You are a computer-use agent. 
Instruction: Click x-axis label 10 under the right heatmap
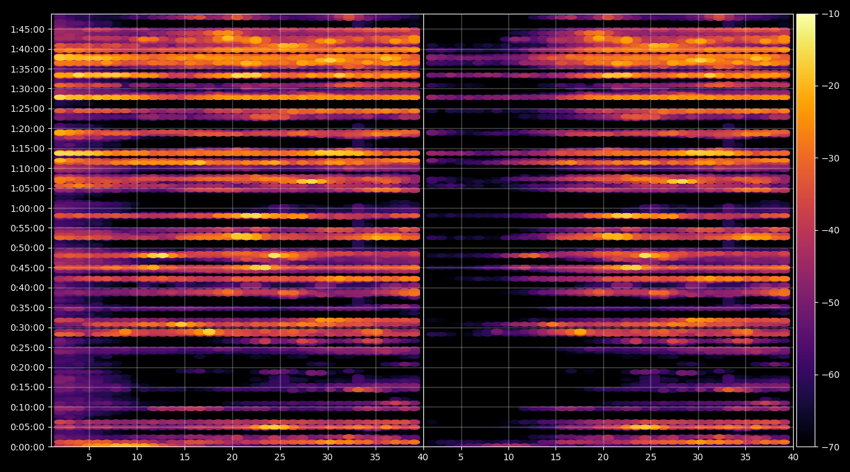[508, 458]
